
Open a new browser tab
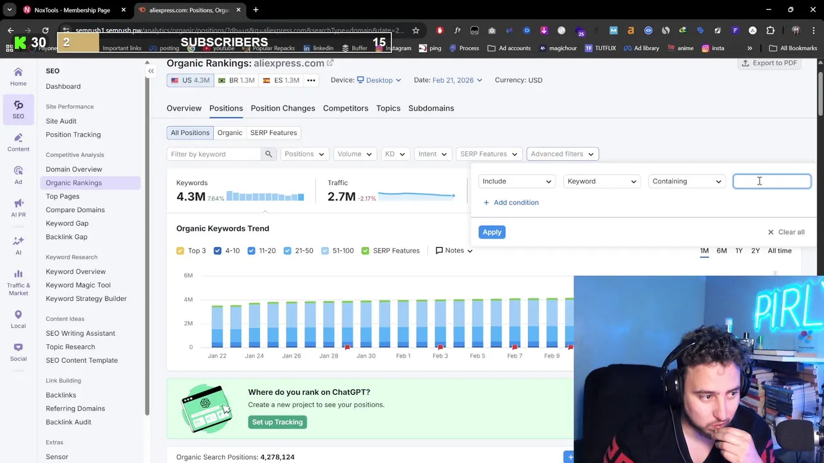(x=256, y=10)
